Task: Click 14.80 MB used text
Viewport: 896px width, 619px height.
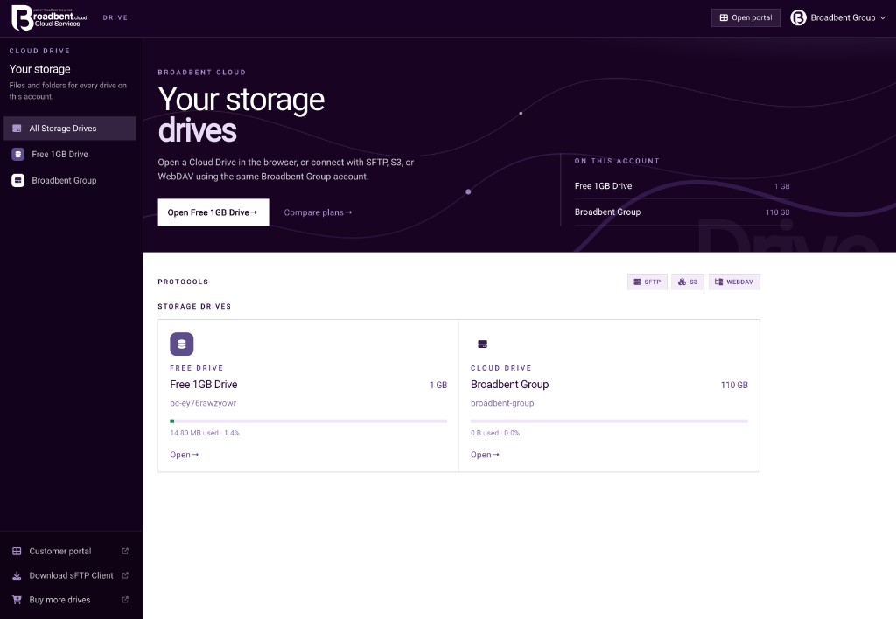Action: tap(193, 433)
